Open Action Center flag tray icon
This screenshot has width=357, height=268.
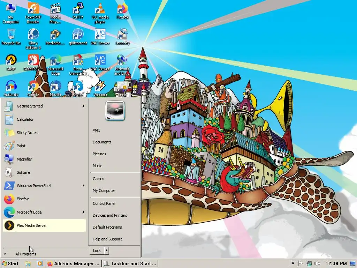[300, 263]
